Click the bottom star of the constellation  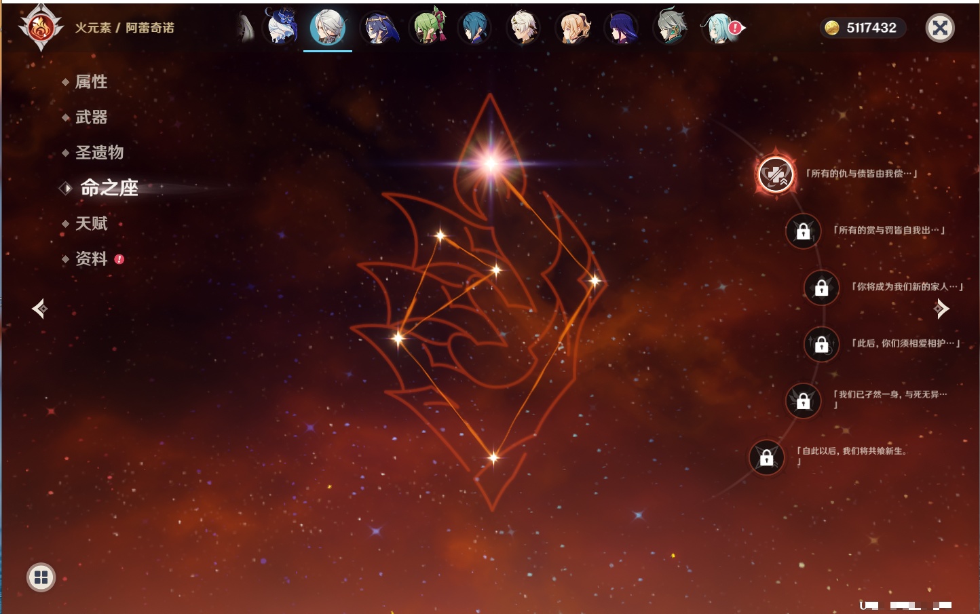pyautogui.click(x=493, y=457)
